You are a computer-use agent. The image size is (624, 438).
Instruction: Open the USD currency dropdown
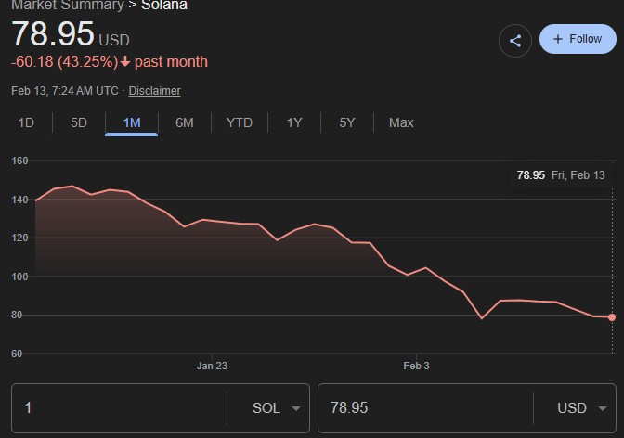(582, 408)
